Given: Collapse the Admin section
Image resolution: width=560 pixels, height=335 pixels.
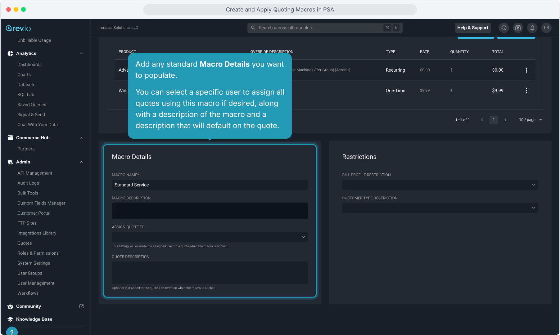Looking at the screenshot, I should 81,162.
